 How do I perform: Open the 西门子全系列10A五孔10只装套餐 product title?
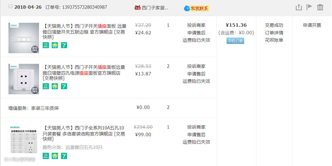pos(84,131)
